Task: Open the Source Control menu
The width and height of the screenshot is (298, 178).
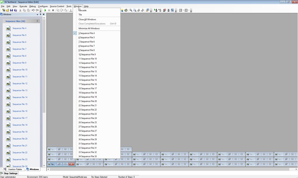Action: coord(57,6)
